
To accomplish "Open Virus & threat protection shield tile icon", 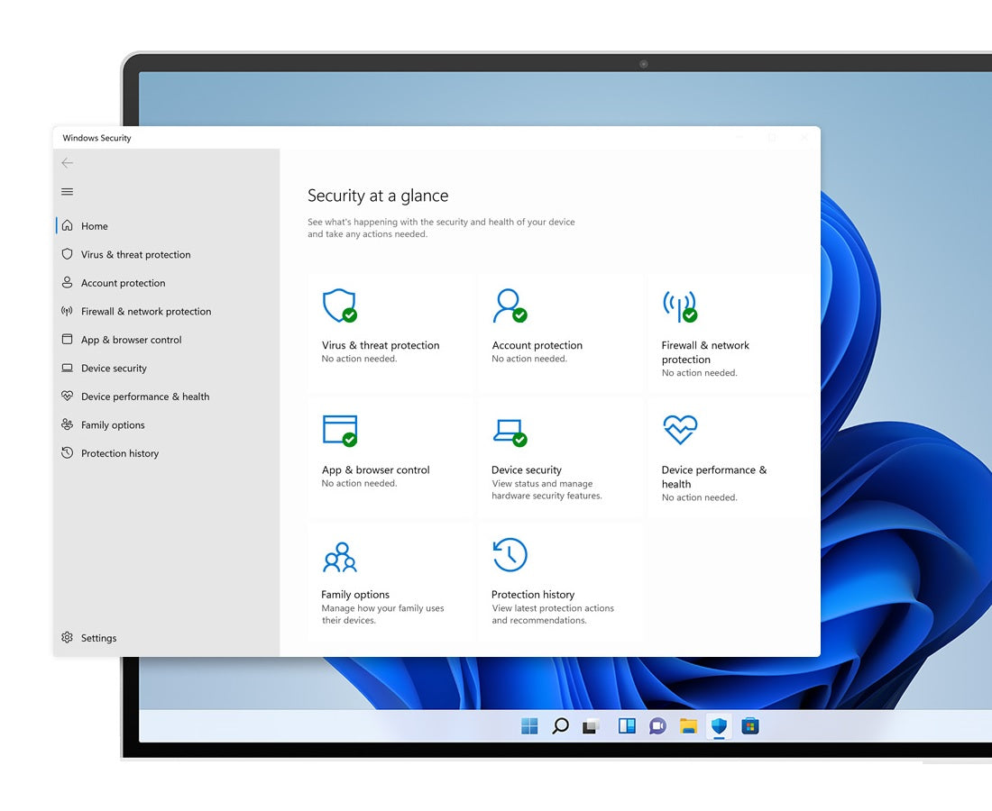I will (339, 306).
